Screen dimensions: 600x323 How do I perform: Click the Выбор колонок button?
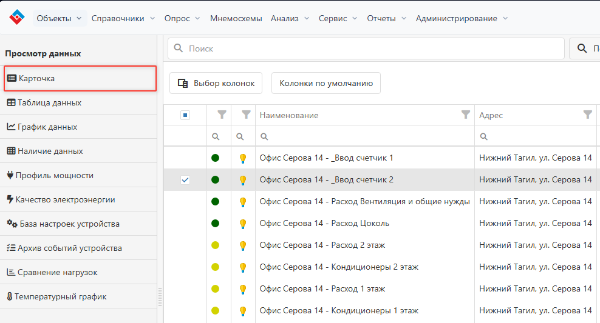coord(216,83)
